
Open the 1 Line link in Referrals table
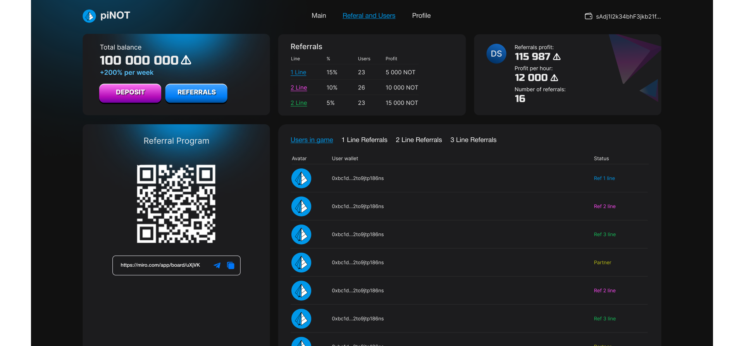click(298, 72)
